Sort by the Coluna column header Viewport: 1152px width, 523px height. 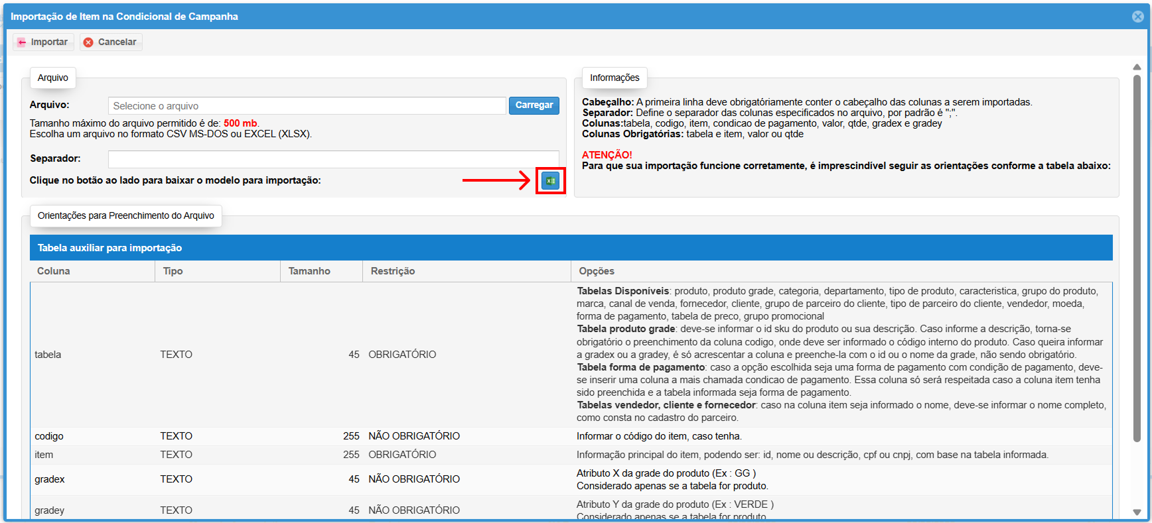point(54,271)
